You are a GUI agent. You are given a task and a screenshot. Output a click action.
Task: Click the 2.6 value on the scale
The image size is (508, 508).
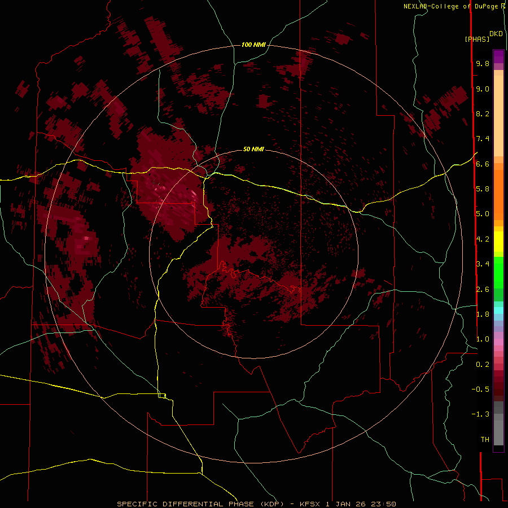point(483,290)
